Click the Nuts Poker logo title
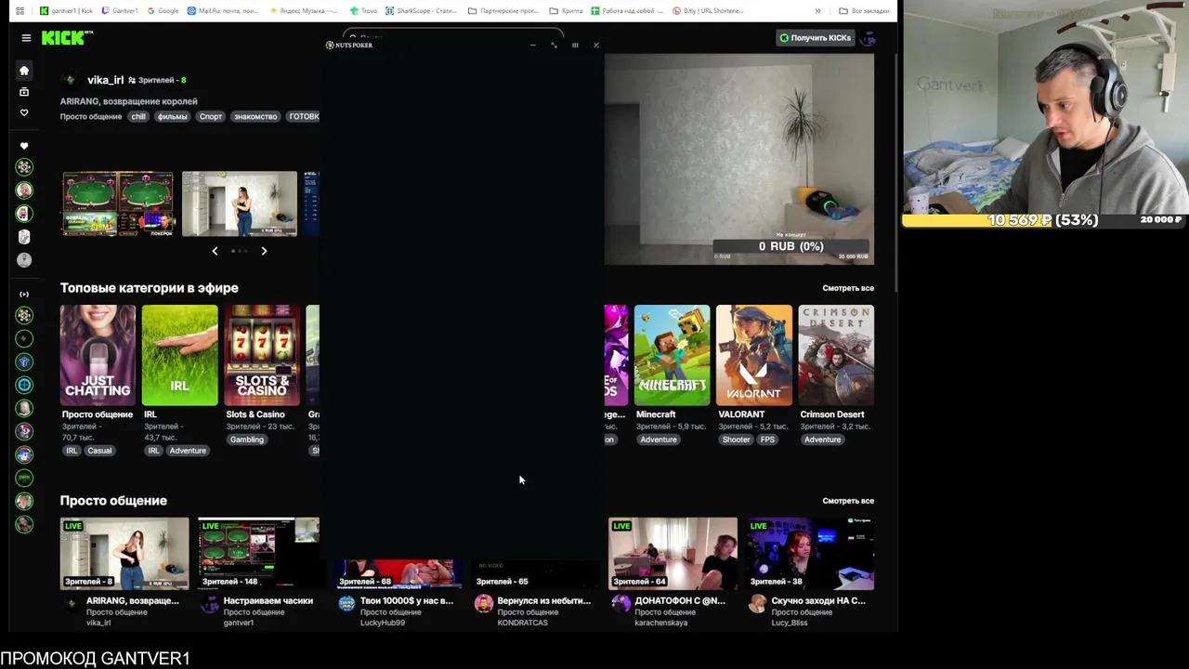 click(349, 45)
